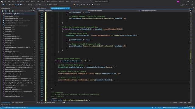Toggle CodeMaid Spade alphabetical sort
195x109 pixels.
[x=7, y=11]
